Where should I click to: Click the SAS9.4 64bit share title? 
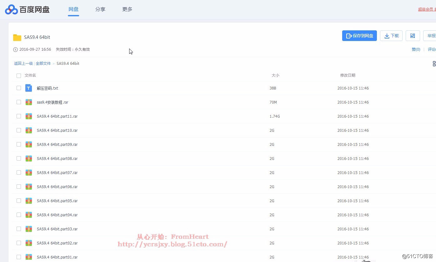tap(37, 37)
